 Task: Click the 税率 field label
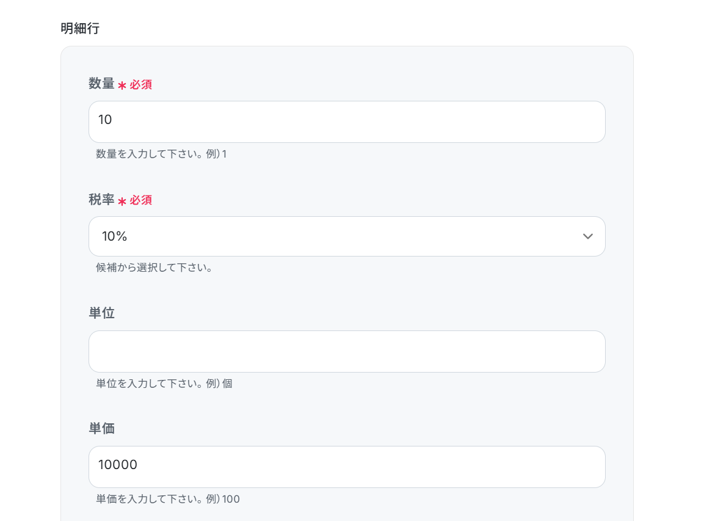tap(101, 200)
